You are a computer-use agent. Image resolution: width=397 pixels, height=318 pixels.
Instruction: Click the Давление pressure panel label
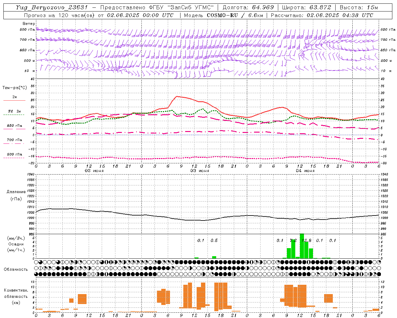tap(16, 192)
